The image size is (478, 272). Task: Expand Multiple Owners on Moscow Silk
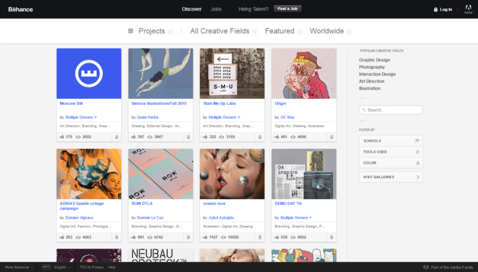tap(81, 117)
